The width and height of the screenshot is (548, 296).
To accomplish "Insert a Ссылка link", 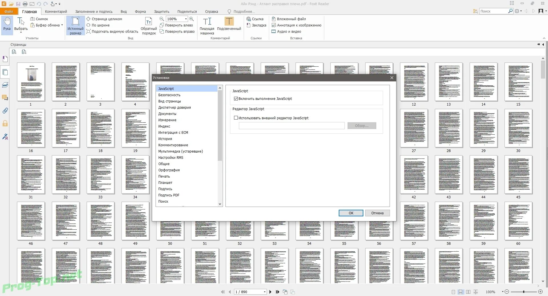I will (x=255, y=19).
